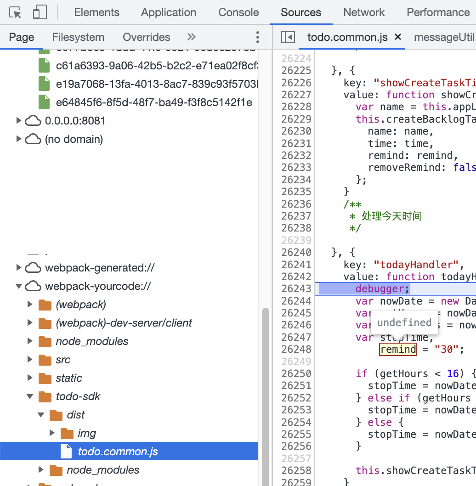Click the cloud icon of 0.0.0.0:8081
Screen dimensions: 476x486
pyautogui.click(x=33, y=120)
